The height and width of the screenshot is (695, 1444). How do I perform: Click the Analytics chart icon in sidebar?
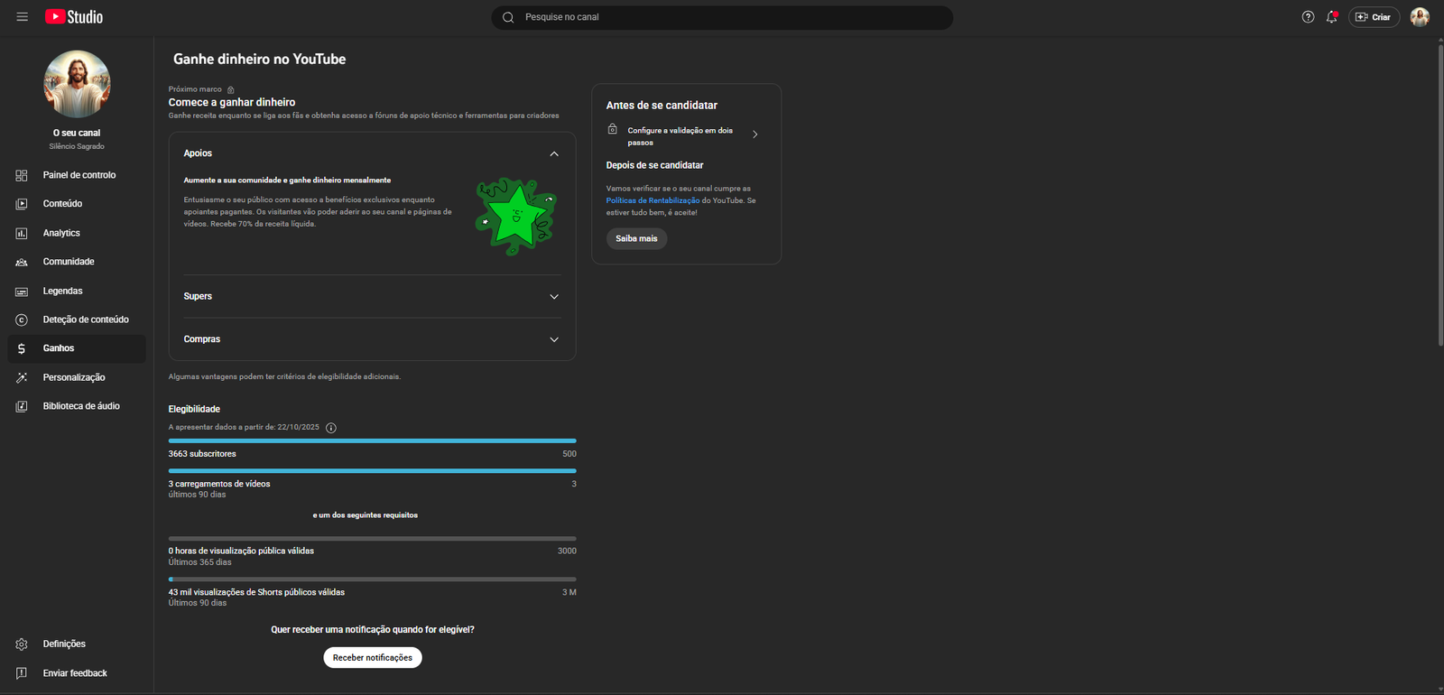(x=22, y=233)
